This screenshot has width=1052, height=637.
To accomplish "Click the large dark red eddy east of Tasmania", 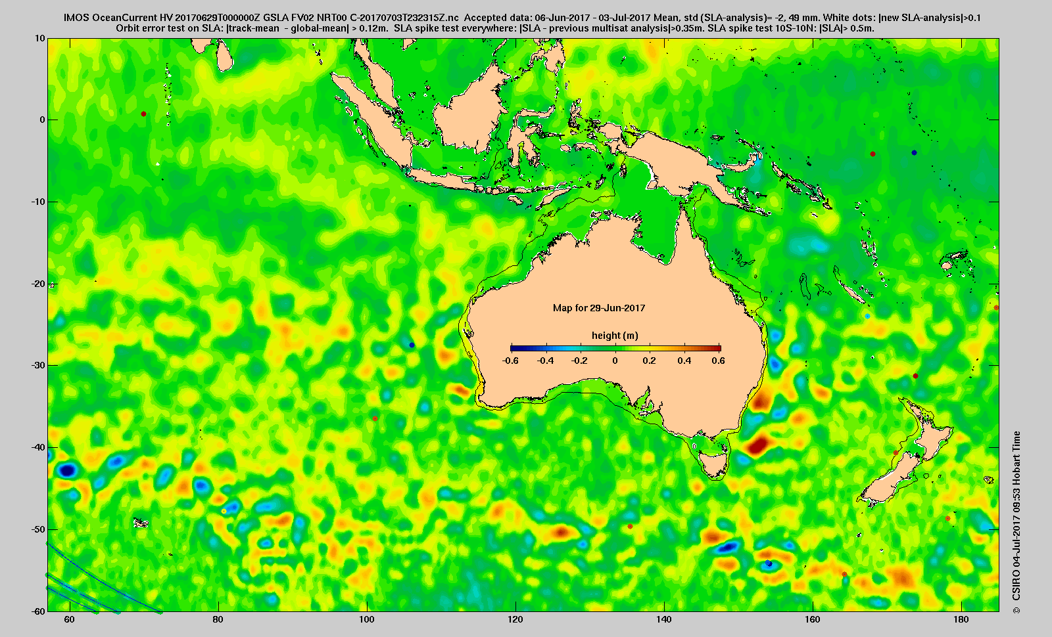I will point(757,445).
